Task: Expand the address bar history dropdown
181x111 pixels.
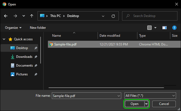Action: point(103,16)
